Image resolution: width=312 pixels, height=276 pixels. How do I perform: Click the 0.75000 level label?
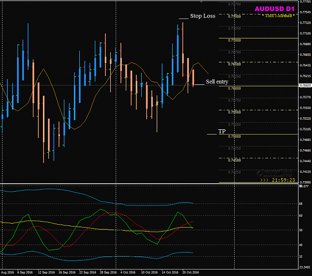point(235,137)
